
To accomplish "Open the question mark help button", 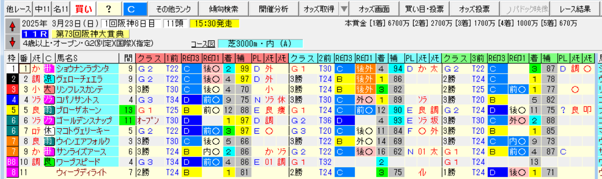I will (x=108, y=9).
